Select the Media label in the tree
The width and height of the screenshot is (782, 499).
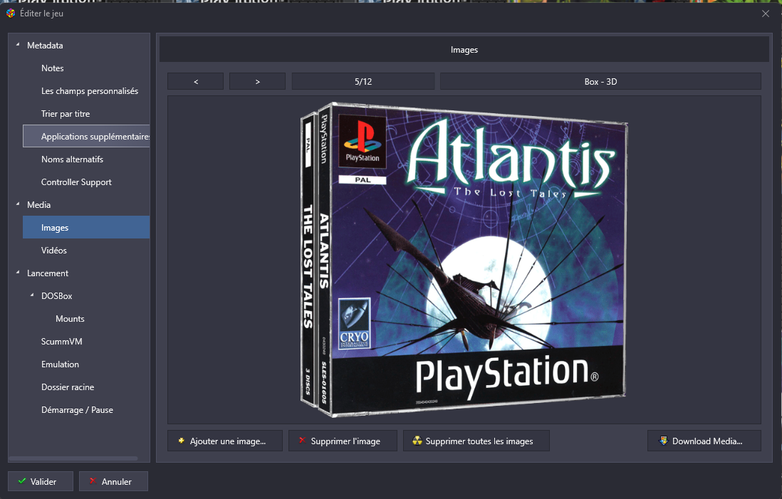[39, 205]
